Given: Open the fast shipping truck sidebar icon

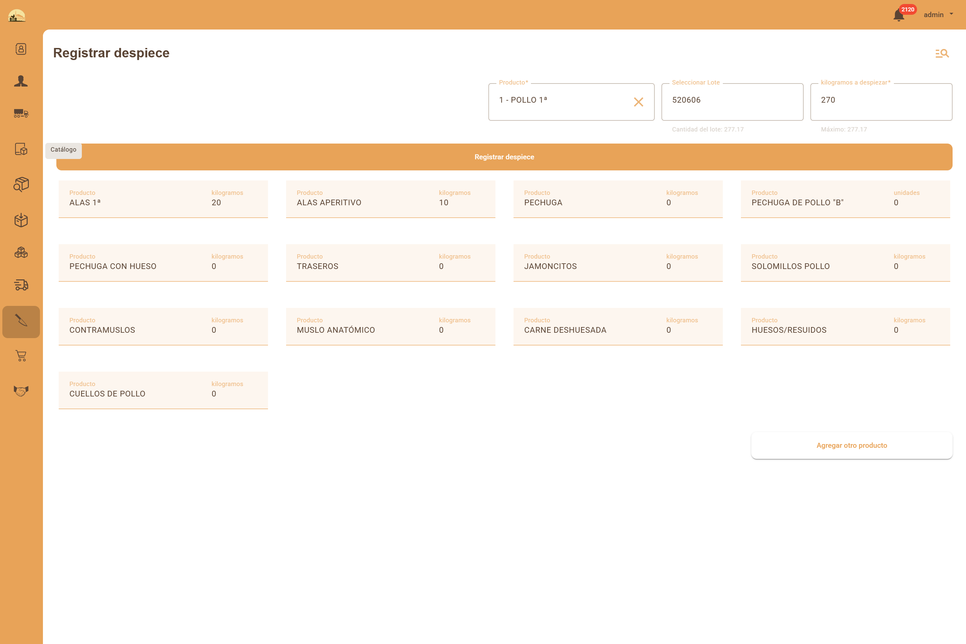Looking at the screenshot, I should pos(21,285).
